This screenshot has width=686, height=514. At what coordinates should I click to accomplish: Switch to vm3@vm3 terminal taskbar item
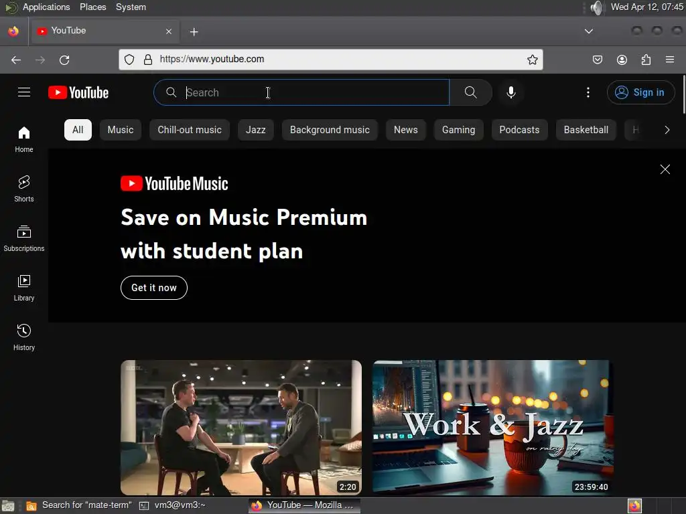173,505
